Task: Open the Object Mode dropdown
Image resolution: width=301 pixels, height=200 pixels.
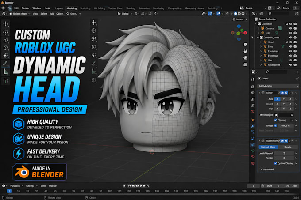Action: (x=20, y=14)
